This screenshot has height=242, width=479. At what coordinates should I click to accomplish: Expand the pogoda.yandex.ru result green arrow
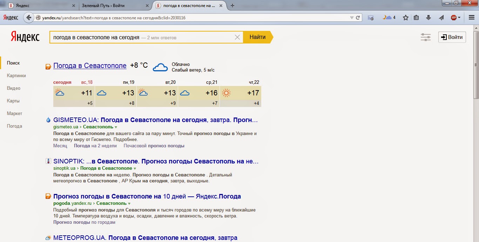click(x=129, y=203)
